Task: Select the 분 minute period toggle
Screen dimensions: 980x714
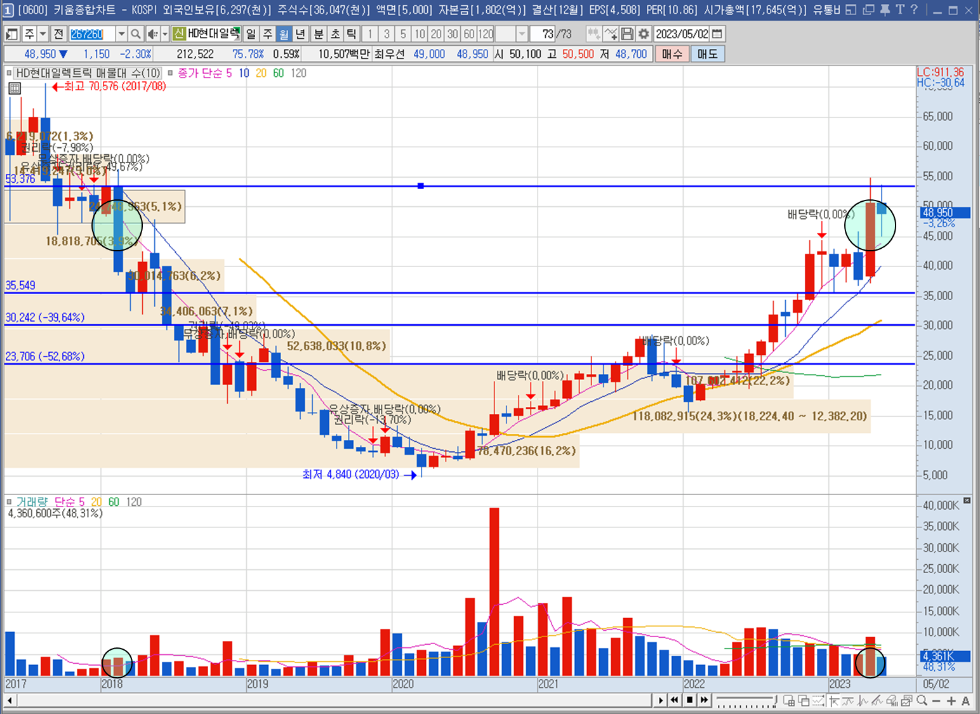Action: [x=319, y=34]
